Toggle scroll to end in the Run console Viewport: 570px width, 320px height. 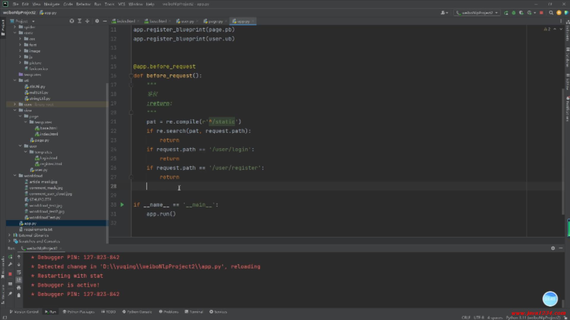19,280
